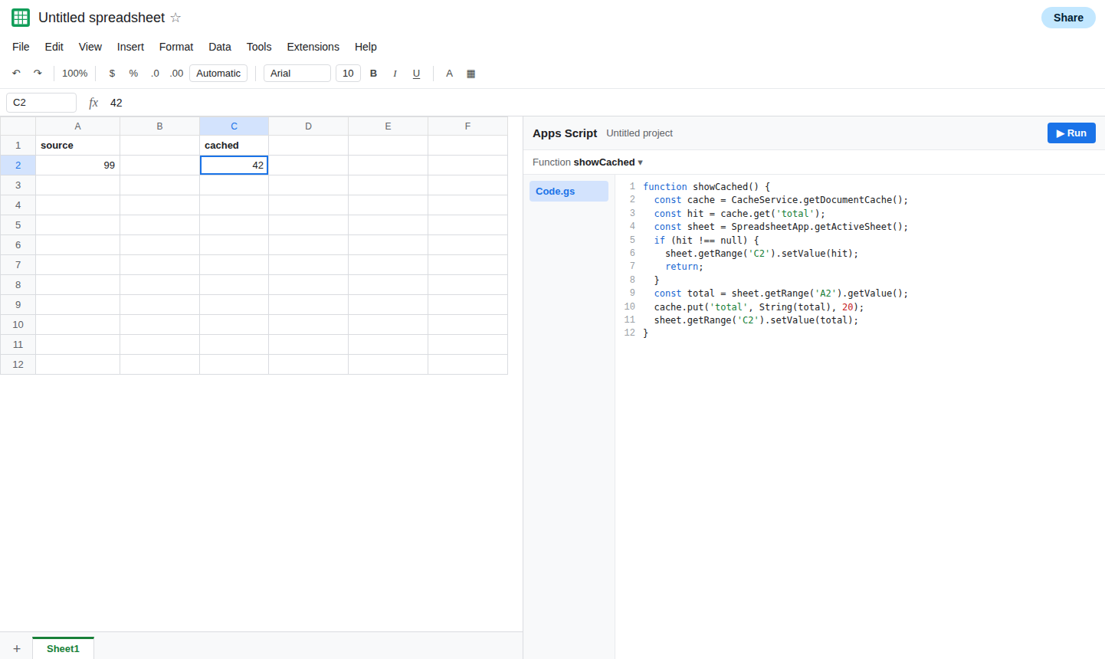This screenshot has height=659, width=1105.
Task: Open the Extensions menu
Action: coord(313,47)
